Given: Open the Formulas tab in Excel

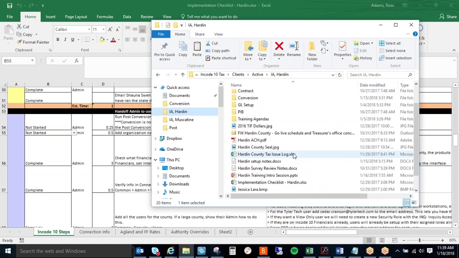Looking at the screenshot, I should click(x=105, y=16).
